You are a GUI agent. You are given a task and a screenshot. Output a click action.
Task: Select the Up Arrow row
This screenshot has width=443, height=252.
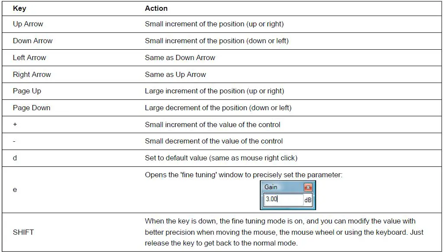click(28, 24)
